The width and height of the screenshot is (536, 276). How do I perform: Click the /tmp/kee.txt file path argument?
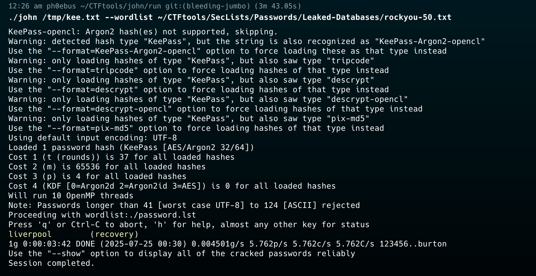[71, 17]
